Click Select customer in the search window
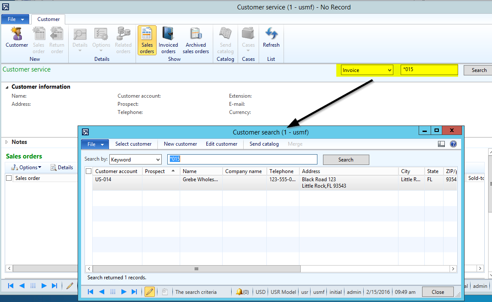Screen dimensions: 492x302 point(133,144)
